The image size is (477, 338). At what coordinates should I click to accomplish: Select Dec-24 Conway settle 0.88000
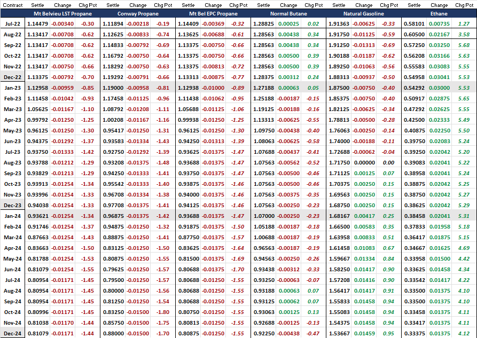click(x=113, y=333)
